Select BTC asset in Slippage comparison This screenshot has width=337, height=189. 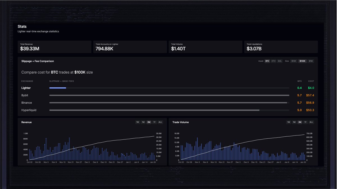click(x=267, y=61)
